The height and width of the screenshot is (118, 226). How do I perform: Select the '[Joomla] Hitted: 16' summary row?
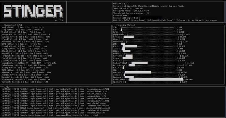(24, 75)
